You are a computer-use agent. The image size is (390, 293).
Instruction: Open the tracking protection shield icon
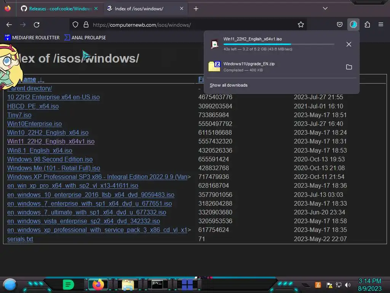(x=75, y=25)
